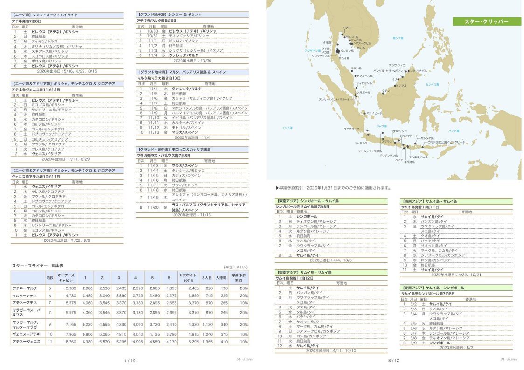This screenshot has width=524, height=370.
Task: Click subtitle 'シンガポール発サムイ島着7泊8日'
Action: (302, 207)
